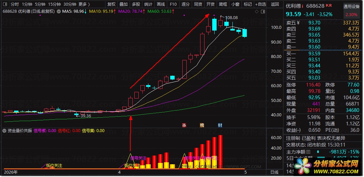The image size is (364, 177).
Task: Open the 主力净额 detail list icon
Action: [308, 152]
